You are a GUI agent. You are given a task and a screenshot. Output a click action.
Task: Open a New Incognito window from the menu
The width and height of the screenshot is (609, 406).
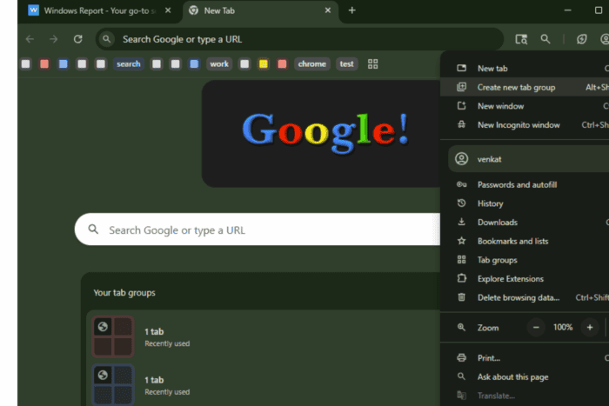point(525,125)
